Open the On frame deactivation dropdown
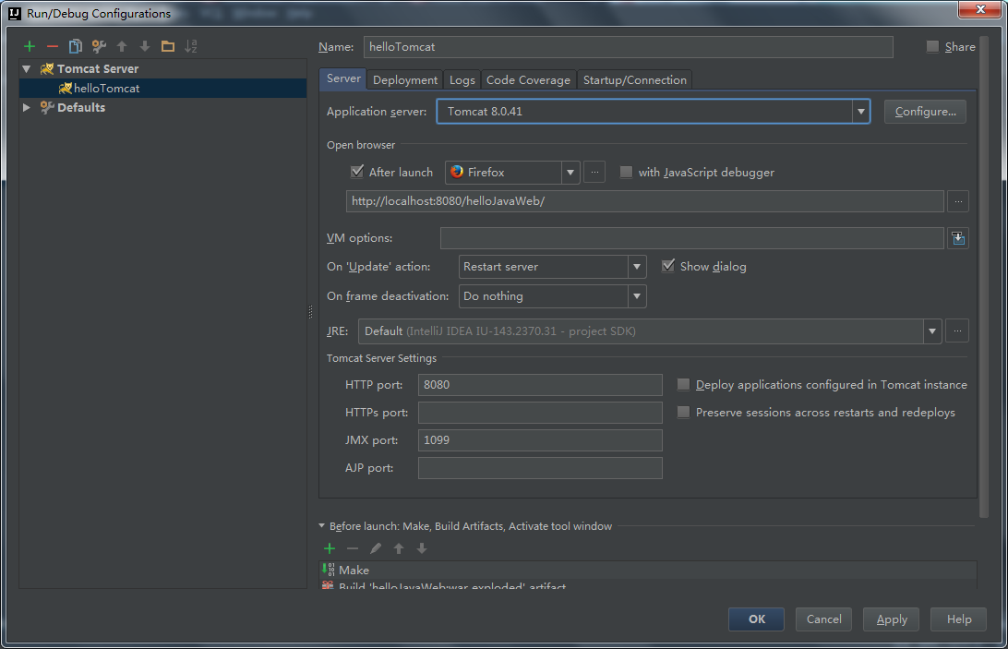Screen dimensions: 1008x649 (x=637, y=295)
